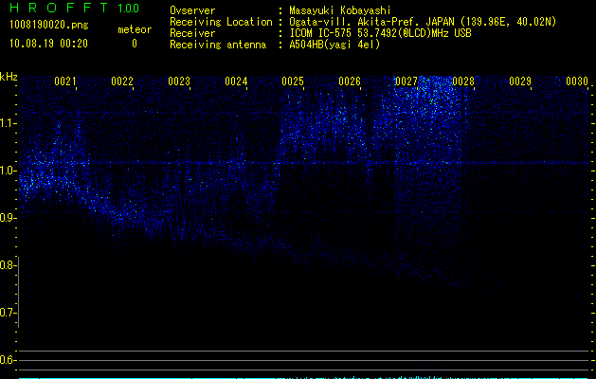The height and width of the screenshot is (379, 596).
Task: Click the 0.9 kHz axis label
Action: [8, 218]
